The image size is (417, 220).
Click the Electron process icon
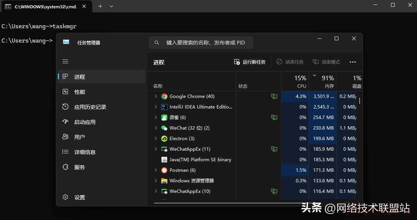[164, 139]
